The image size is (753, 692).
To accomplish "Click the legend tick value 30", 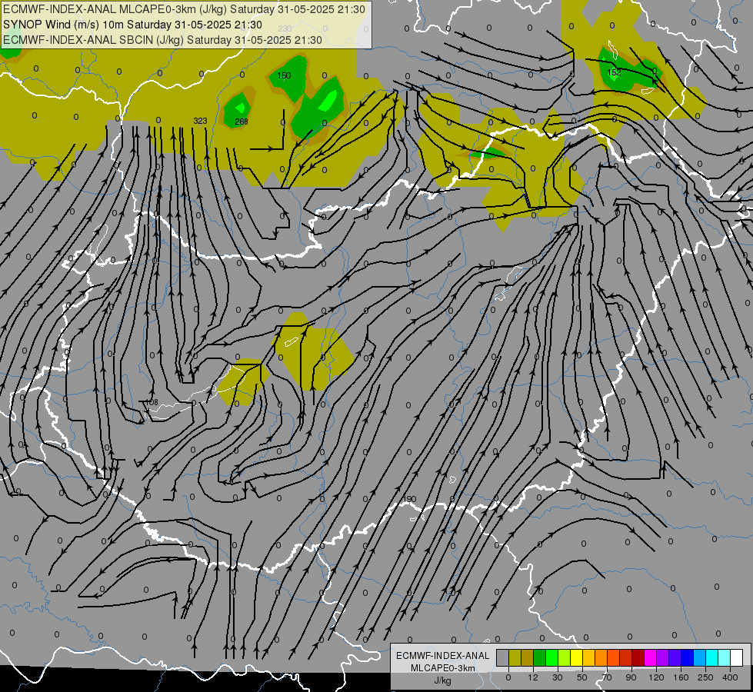I will [x=558, y=677].
